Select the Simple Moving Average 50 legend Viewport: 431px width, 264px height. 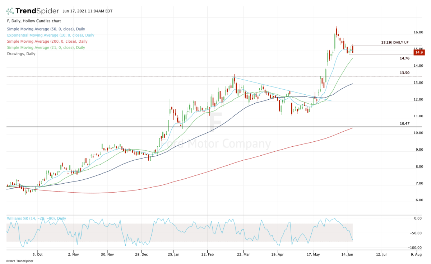coord(46,29)
